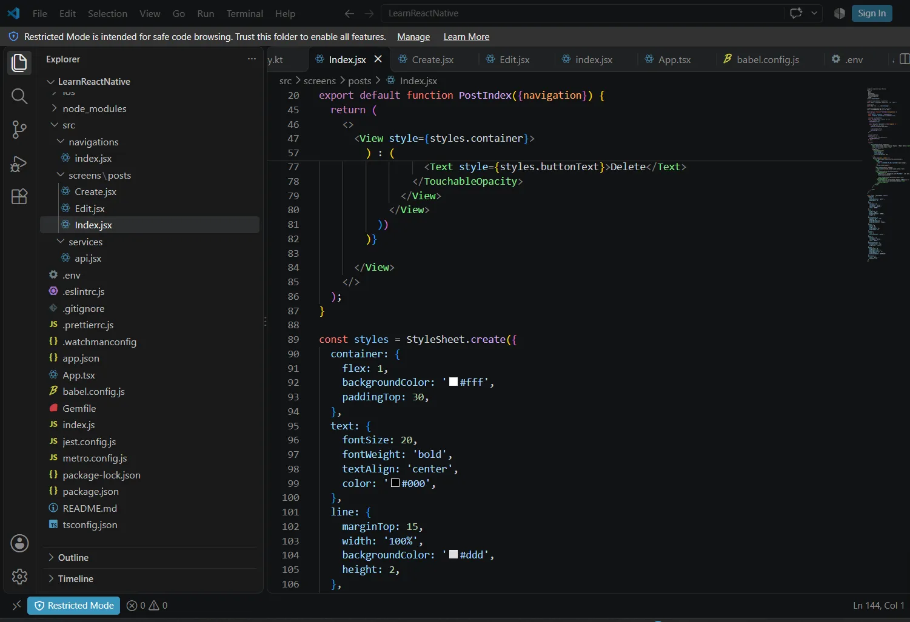Switch to the babel.config.js editor tab
The height and width of the screenshot is (622, 910).
[x=768, y=59]
